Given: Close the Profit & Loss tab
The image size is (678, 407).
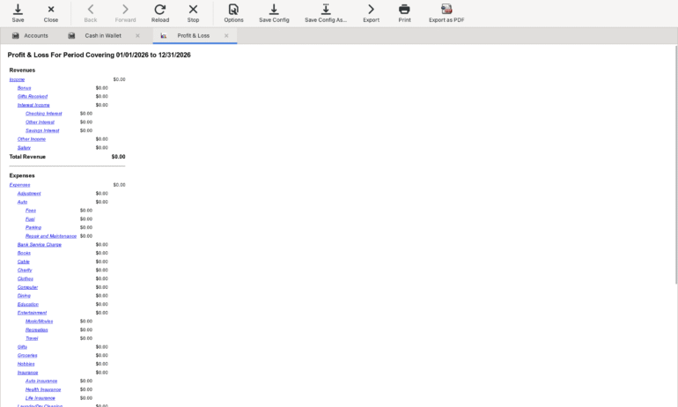Looking at the screenshot, I should coord(226,36).
